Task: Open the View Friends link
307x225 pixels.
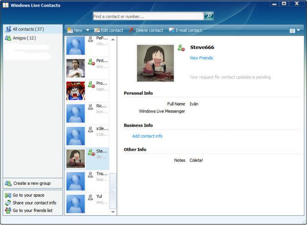Action: [201, 58]
